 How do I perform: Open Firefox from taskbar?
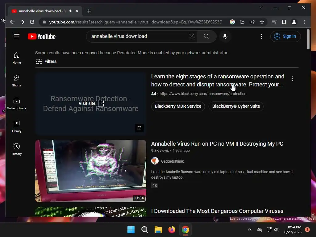click(x=172, y=230)
